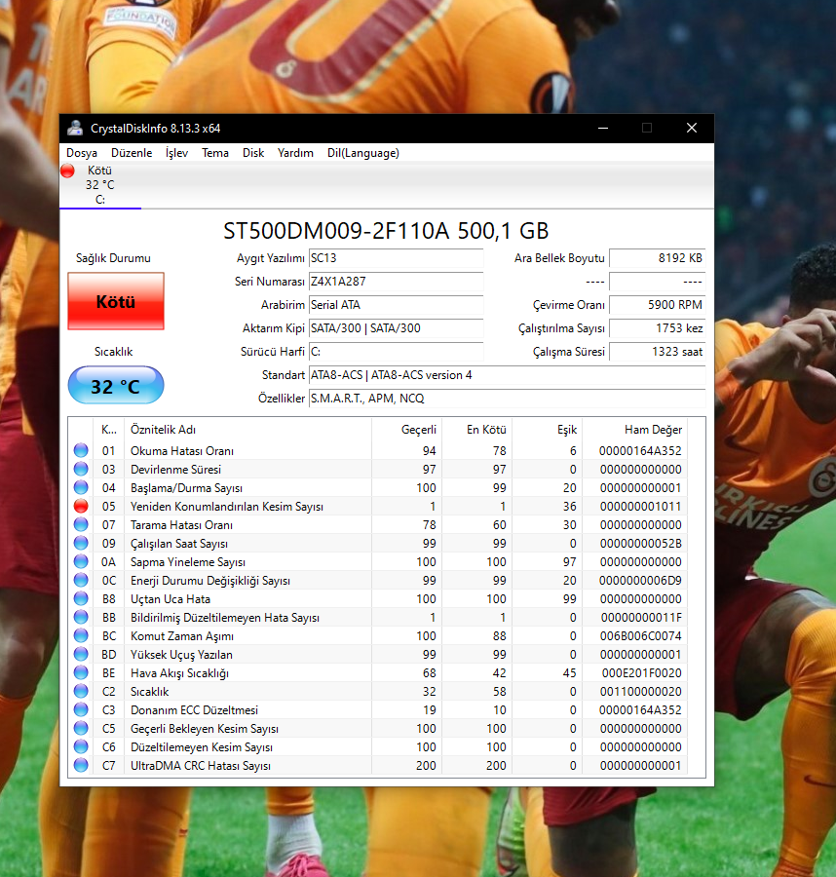Select the Başlama/Durma Sayısı row
The height and width of the screenshot is (877, 836).
tap(378, 488)
